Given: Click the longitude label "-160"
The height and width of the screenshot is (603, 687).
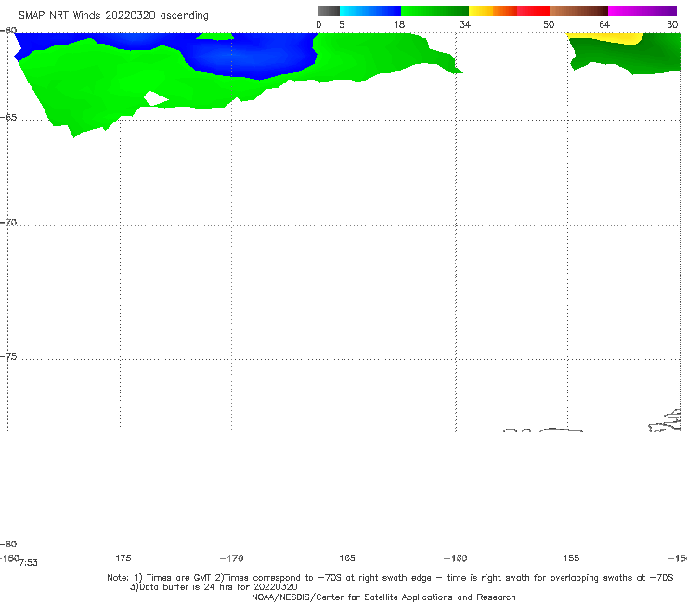Looking at the screenshot, I should click(x=456, y=558).
